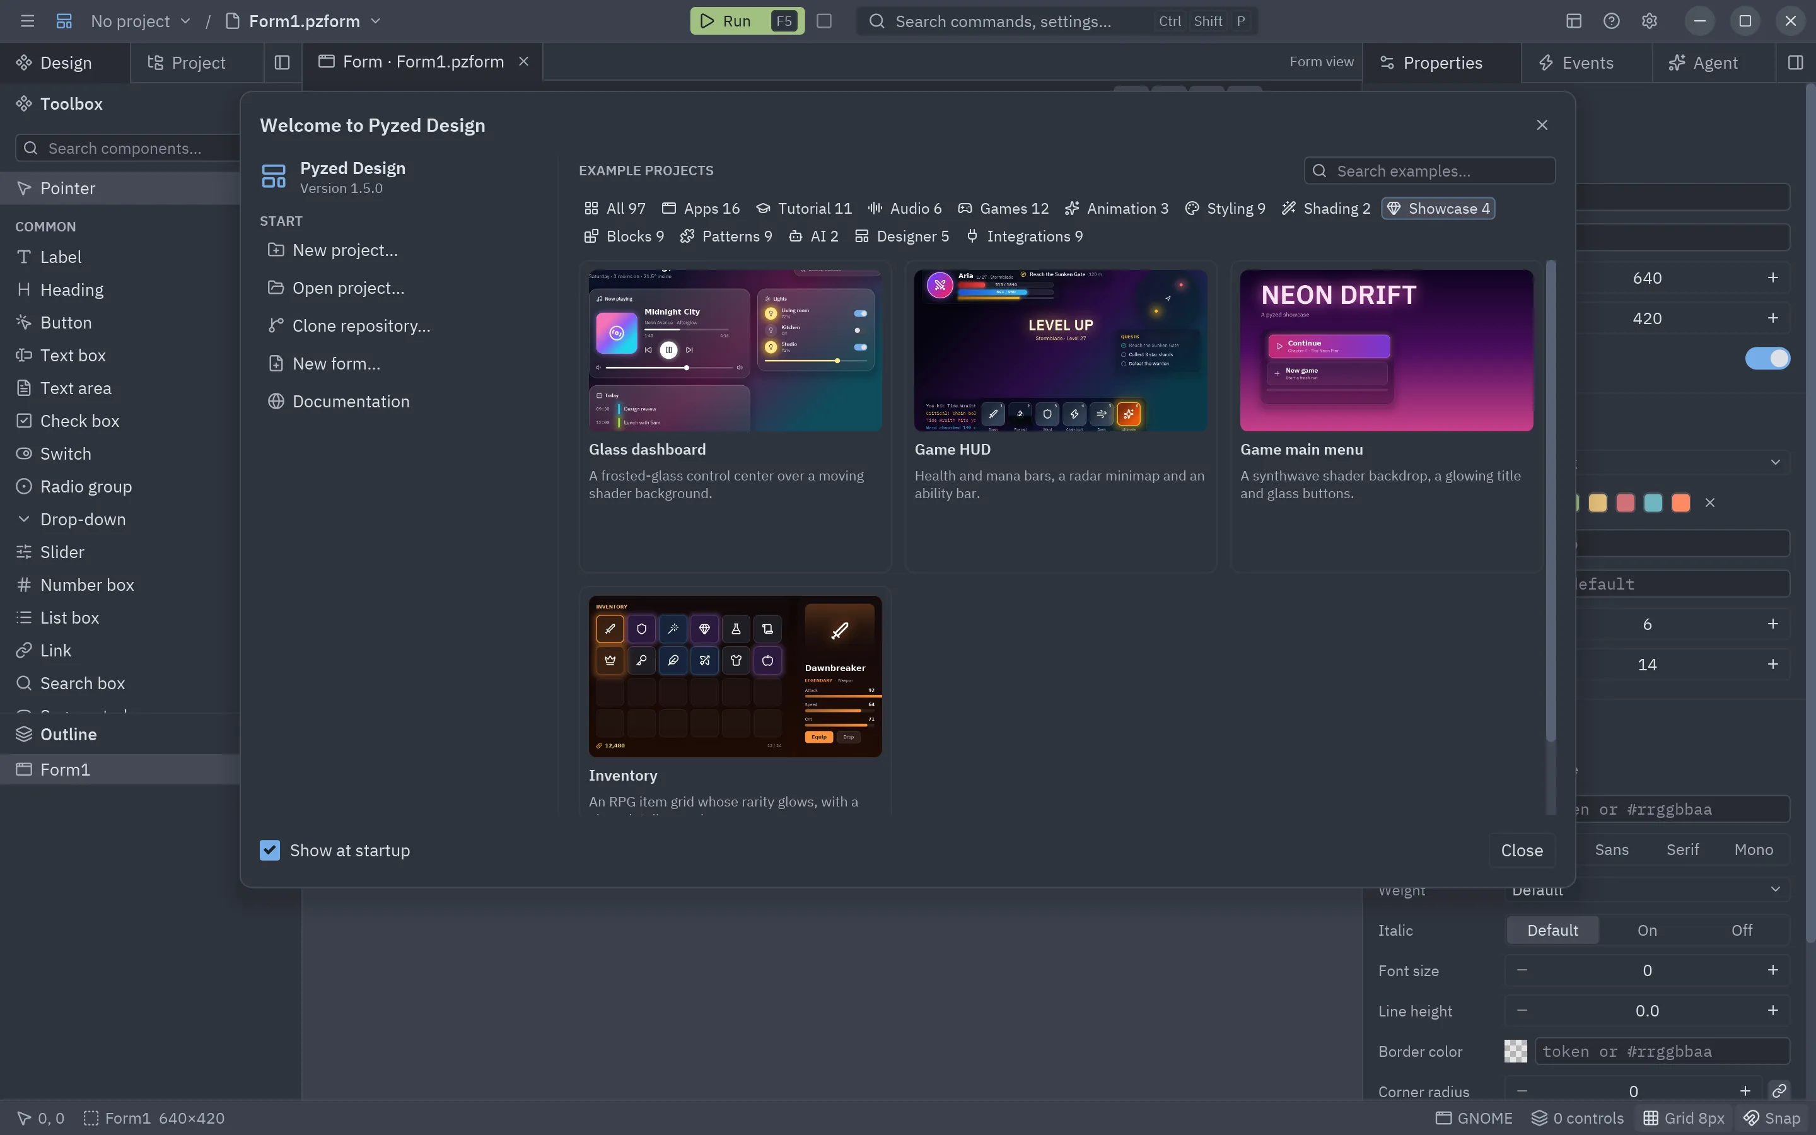Switch to the Project tab
The height and width of the screenshot is (1135, 1816).
[x=197, y=62]
